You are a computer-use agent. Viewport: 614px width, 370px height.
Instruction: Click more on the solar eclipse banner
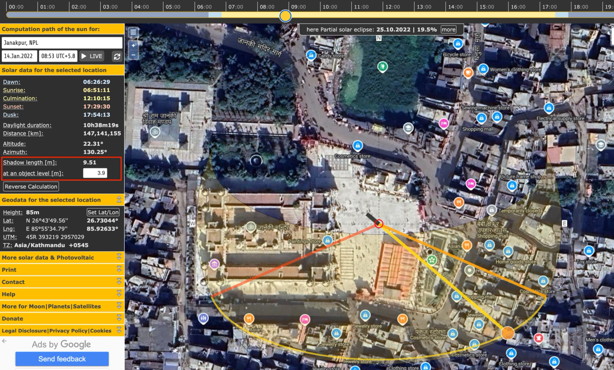point(448,29)
